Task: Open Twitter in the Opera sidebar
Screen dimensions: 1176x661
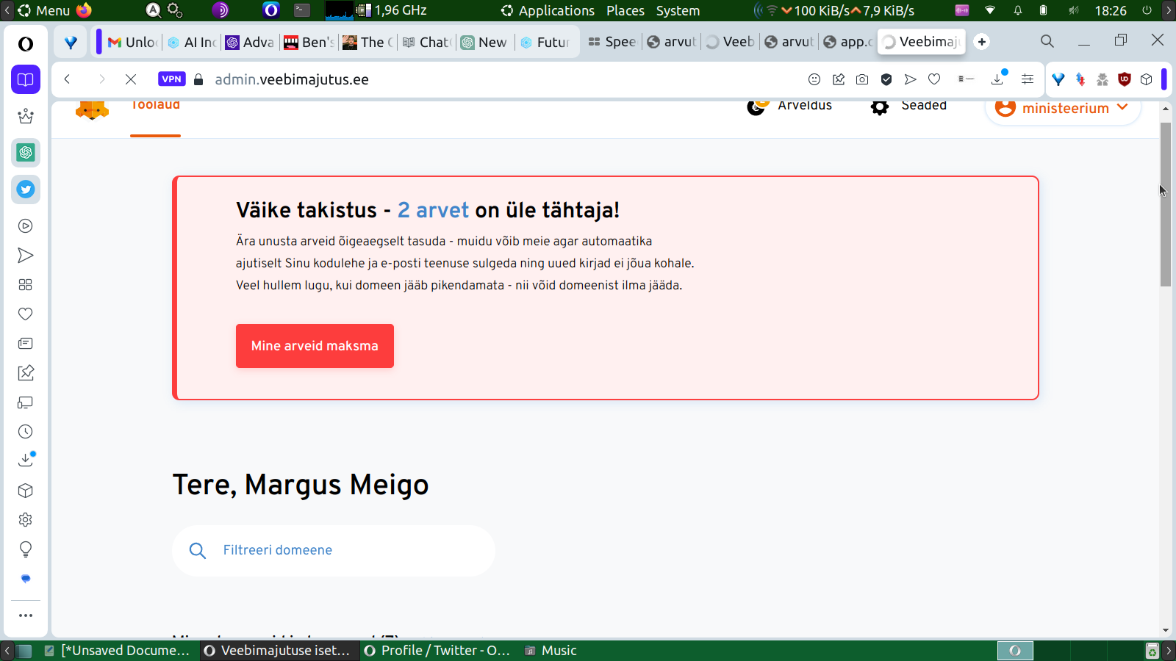Action: (x=26, y=189)
